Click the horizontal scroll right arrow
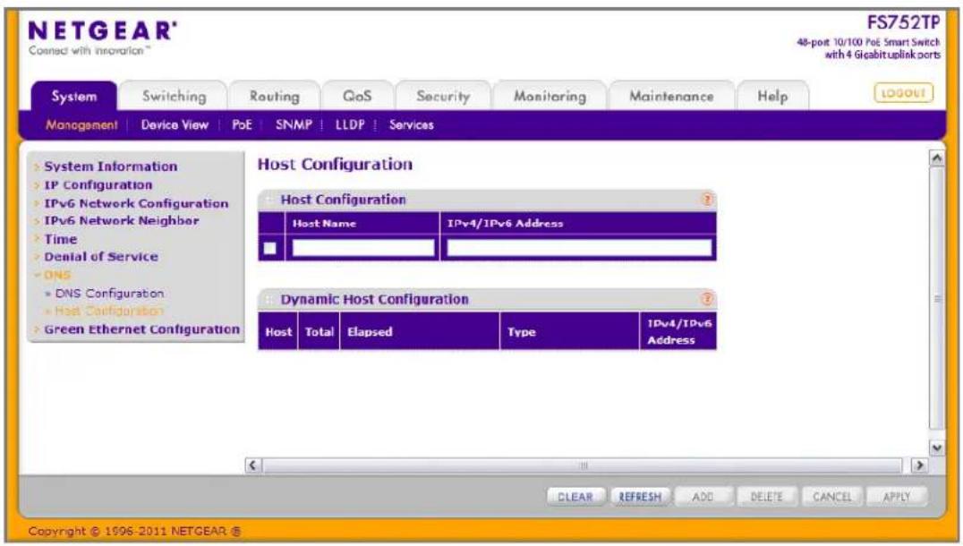The image size is (963, 546). [919, 465]
